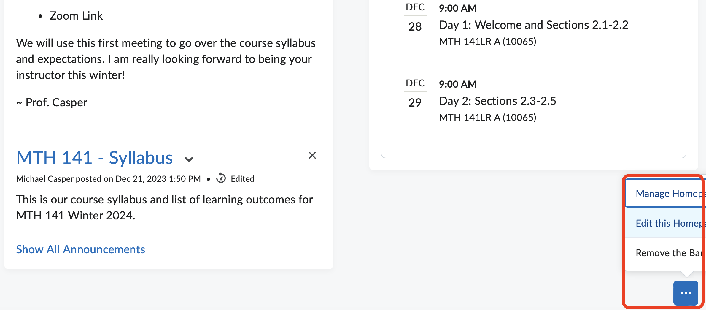This screenshot has width=706, height=310.
Task: Dismiss the MTH 141 - Syllabus announcement
Action: coord(312,155)
